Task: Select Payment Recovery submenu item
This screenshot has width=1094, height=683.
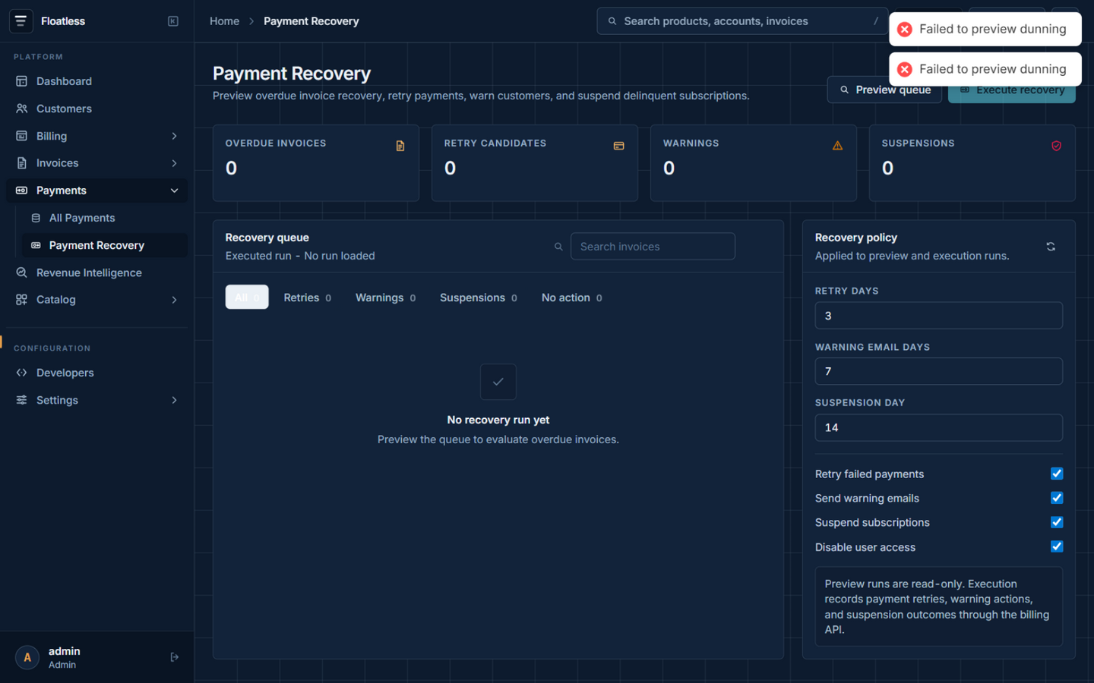Action: (x=105, y=245)
